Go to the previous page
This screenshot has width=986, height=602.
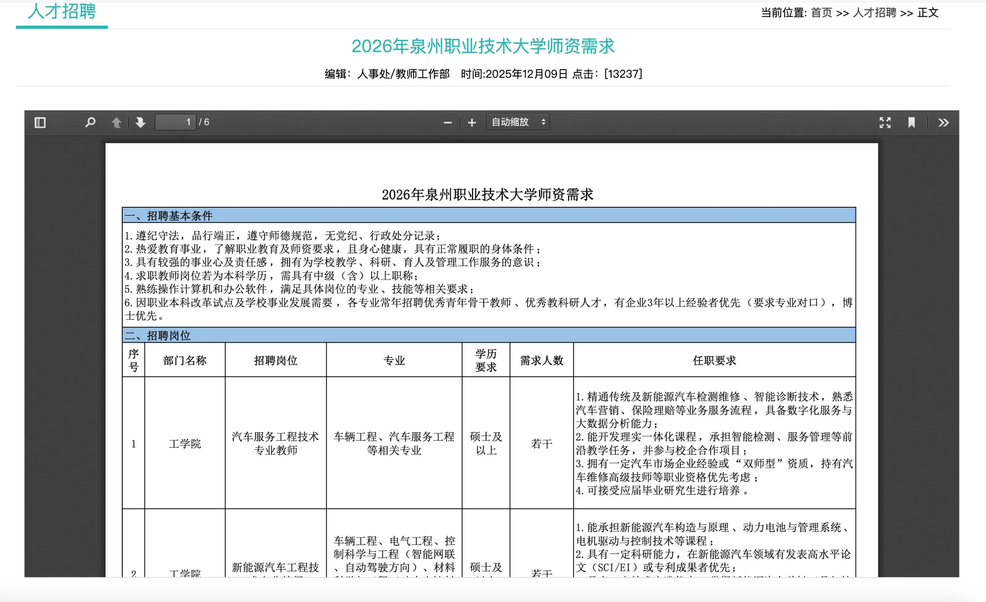point(117,122)
